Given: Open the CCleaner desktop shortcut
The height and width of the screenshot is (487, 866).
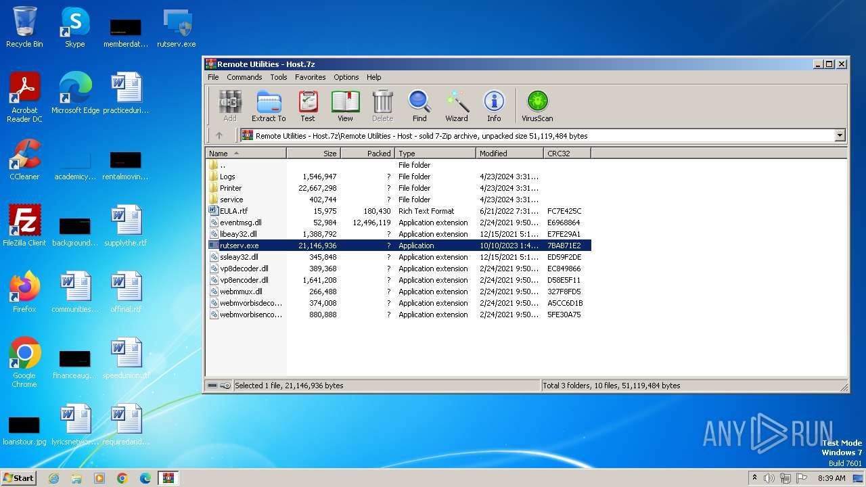Looking at the screenshot, I should pyautogui.click(x=24, y=160).
